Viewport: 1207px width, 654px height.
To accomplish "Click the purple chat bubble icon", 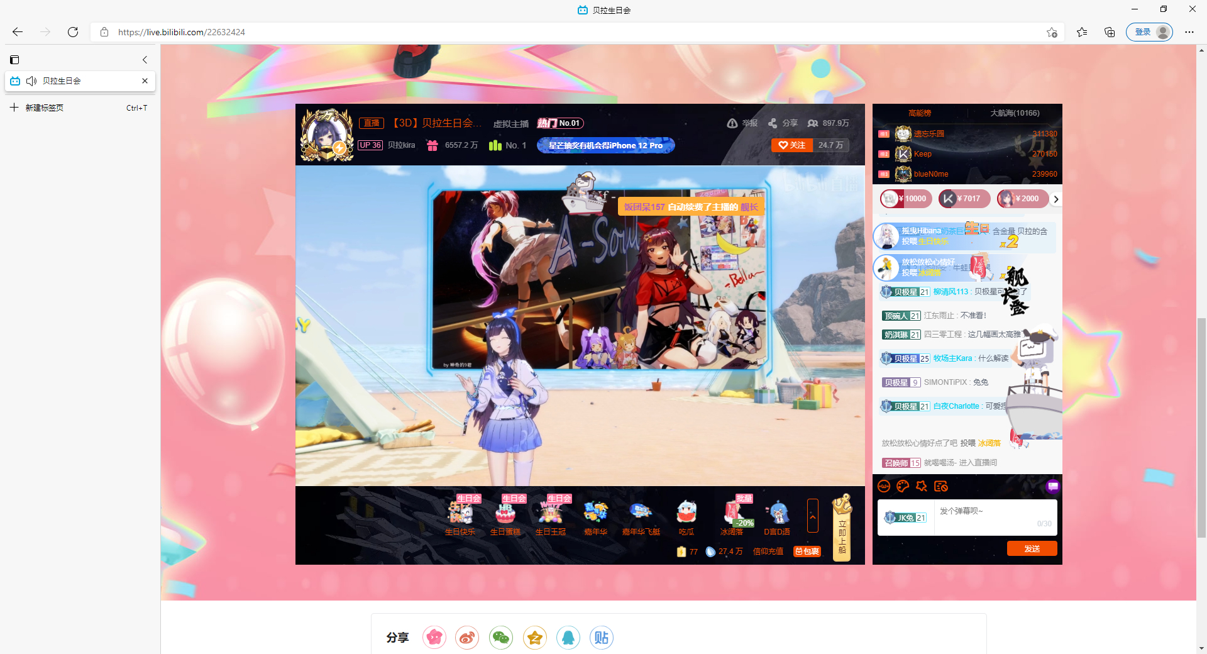I will click(x=1052, y=486).
